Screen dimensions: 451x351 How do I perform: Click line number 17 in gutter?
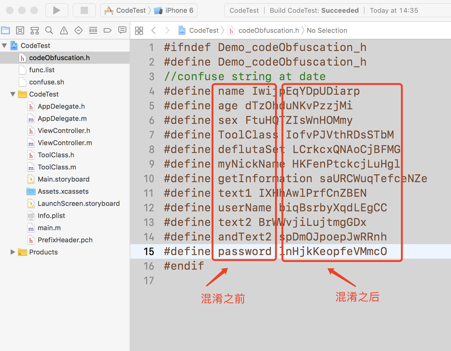[x=149, y=281]
